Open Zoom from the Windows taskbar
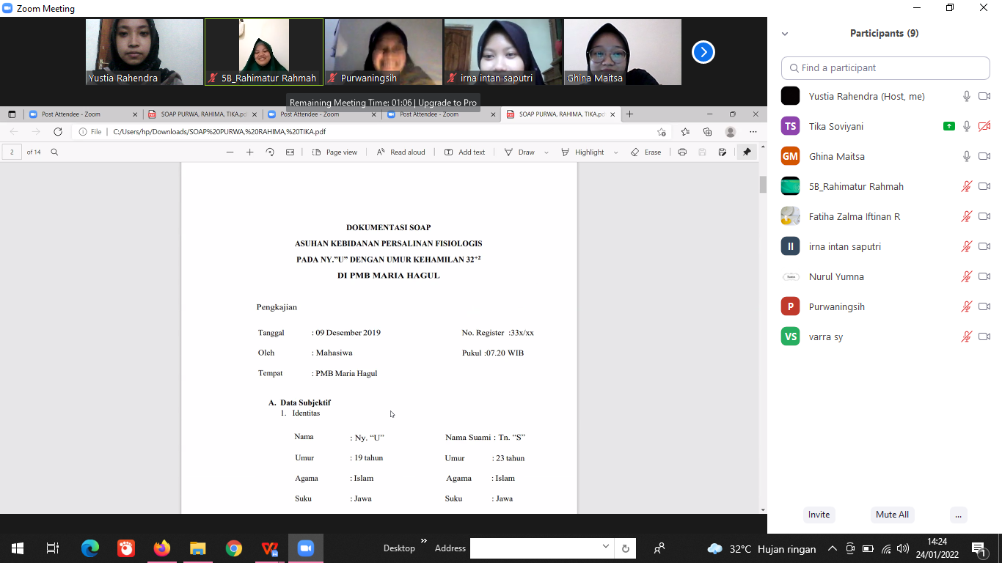Image resolution: width=1002 pixels, height=563 pixels. (x=305, y=548)
